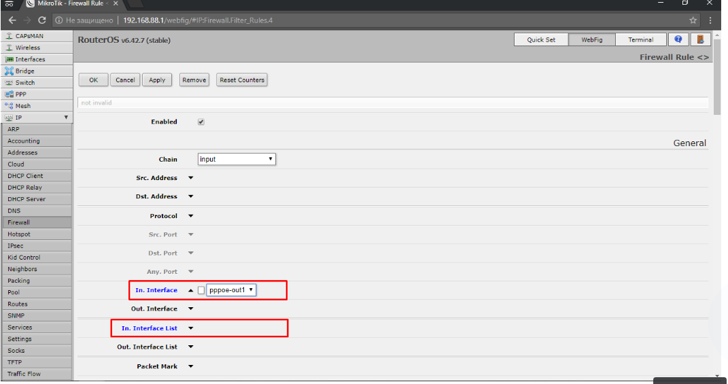
Task: Open the Terminal tab
Action: (641, 39)
